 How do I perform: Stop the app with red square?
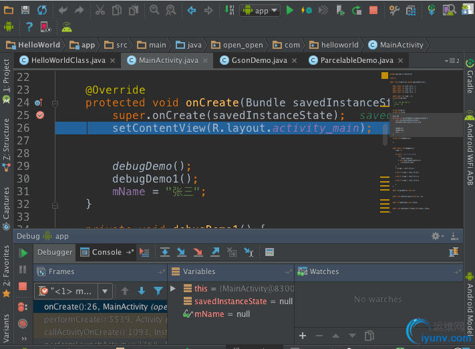click(373, 10)
